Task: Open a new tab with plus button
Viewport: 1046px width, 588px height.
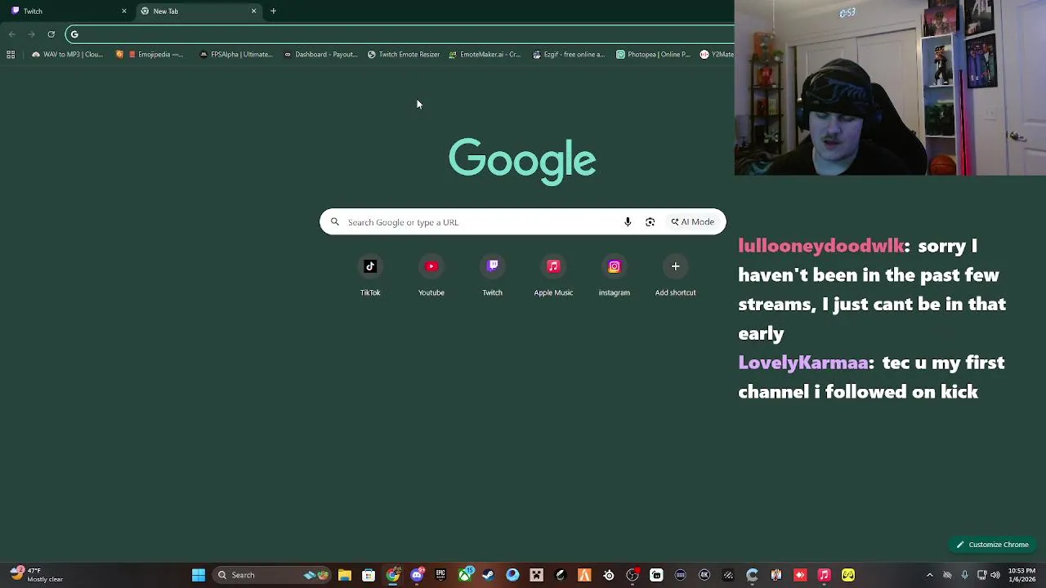Action: tap(273, 11)
